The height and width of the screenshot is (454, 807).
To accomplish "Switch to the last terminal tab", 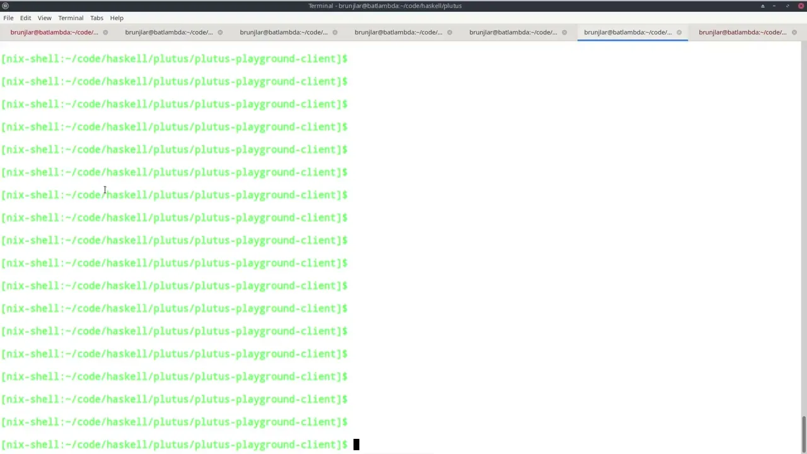I will [x=741, y=32].
